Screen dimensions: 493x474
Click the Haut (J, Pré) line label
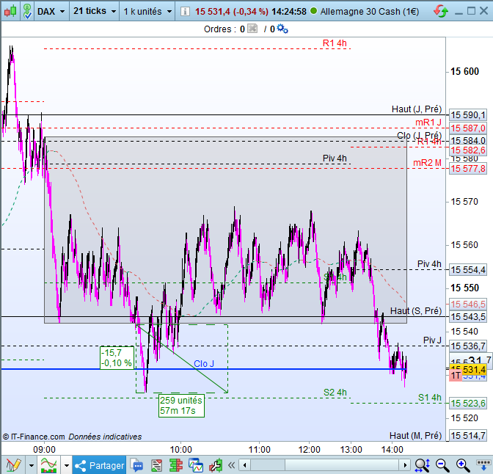(x=416, y=109)
